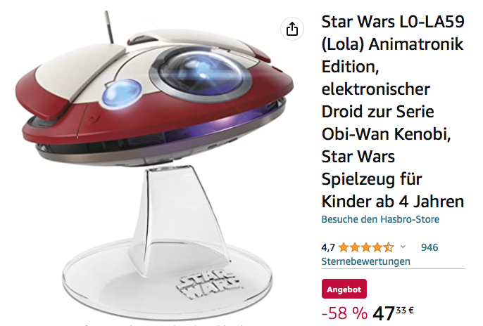Image resolution: width=483 pixels, height=326 pixels.
Task: Click the -58 % discount label
Action: pyautogui.click(x=344, y=313)
